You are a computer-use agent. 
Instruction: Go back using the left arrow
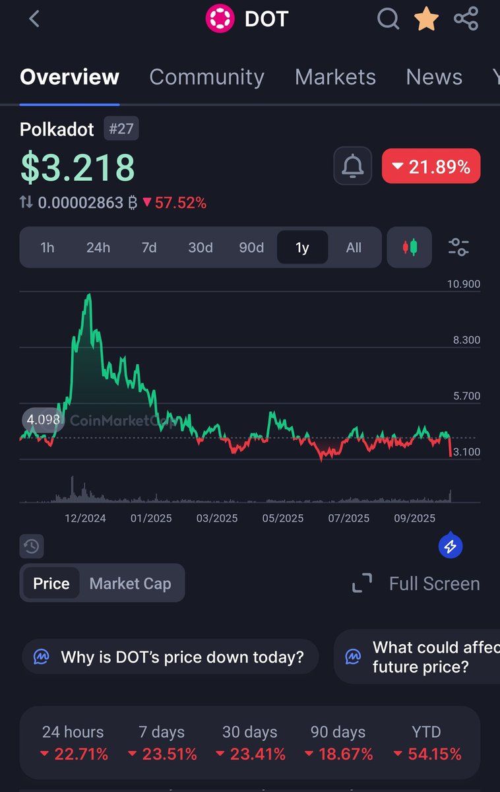(34, 19)
